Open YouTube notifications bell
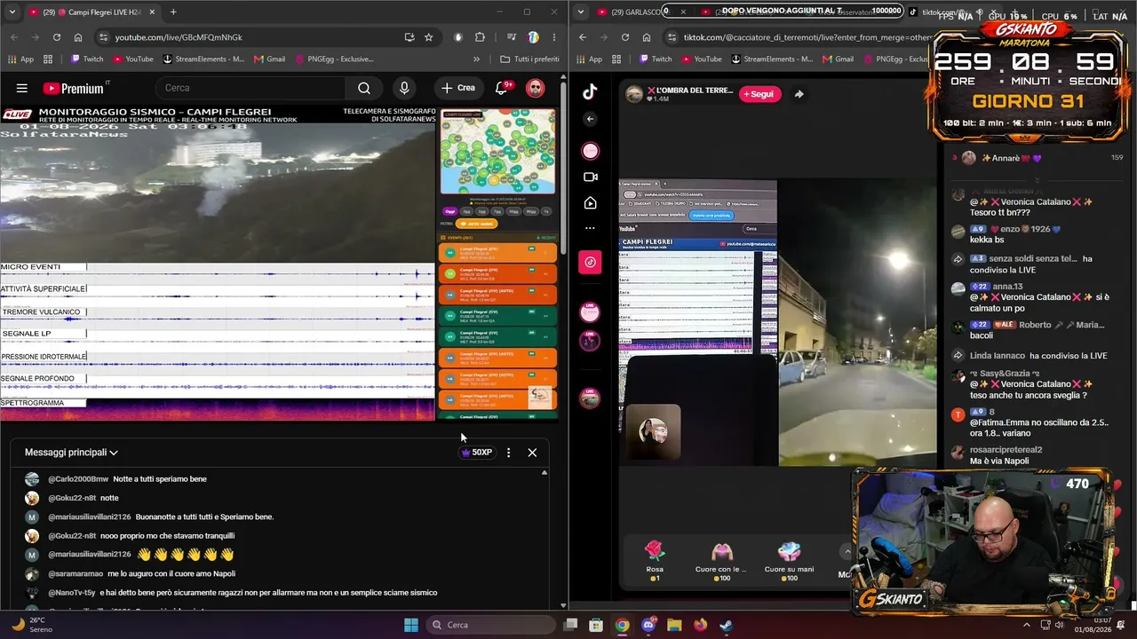 pos(502,88)
